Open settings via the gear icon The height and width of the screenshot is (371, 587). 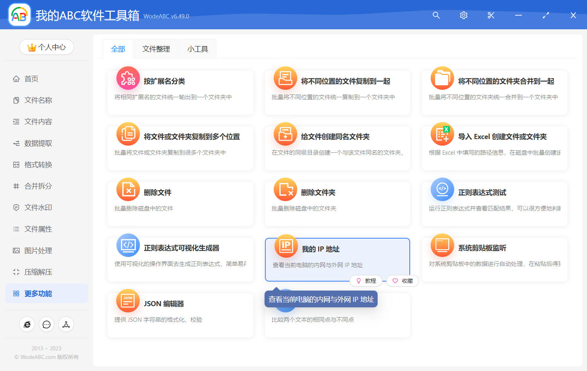click(x=463, y=15)
